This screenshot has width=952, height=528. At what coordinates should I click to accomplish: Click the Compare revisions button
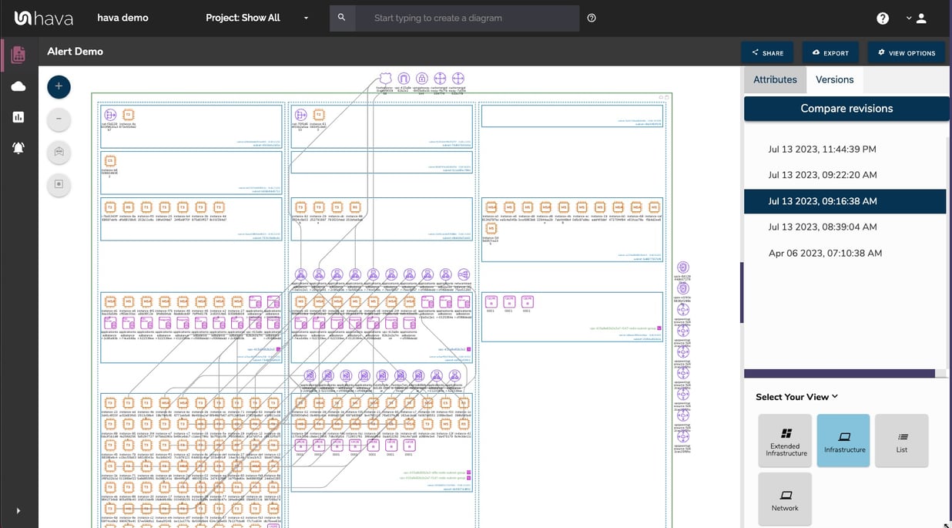click(x=846, y=108)
